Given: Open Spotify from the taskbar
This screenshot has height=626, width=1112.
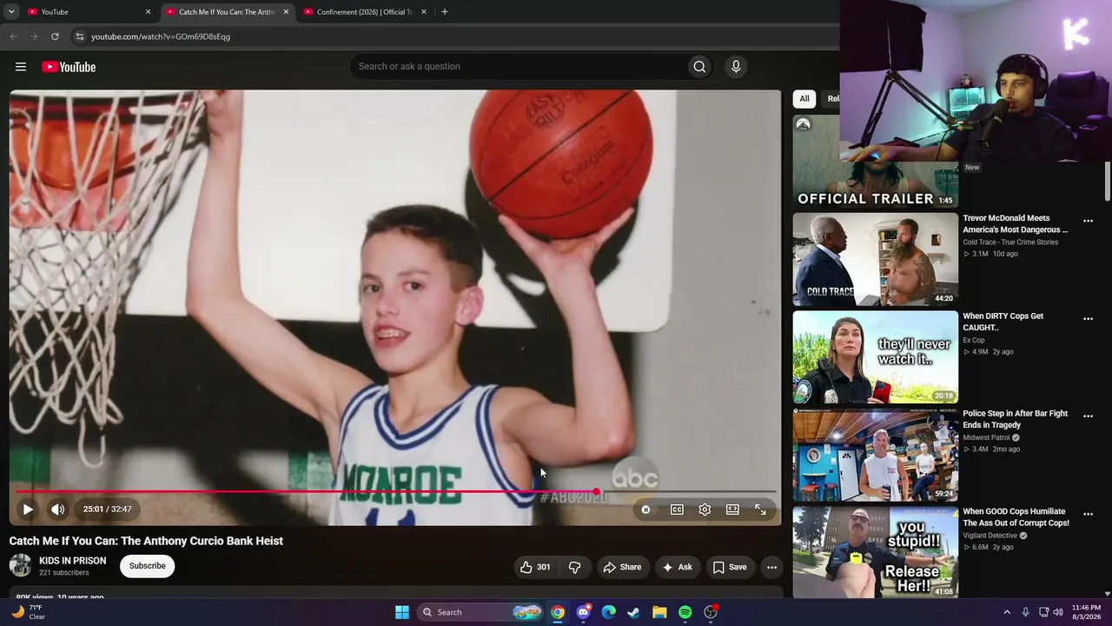Looking at the screenshot, I should click(685, 612).
